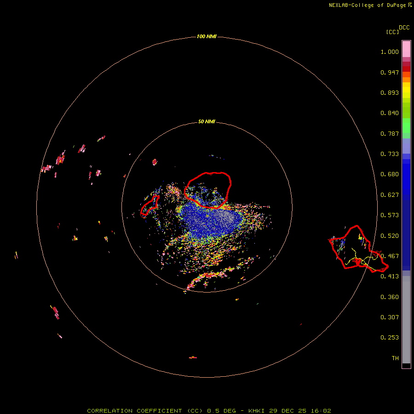Click the DCC product label
Image resolution: width=414 pixels, height=414 pixels.
click(404, 28)
